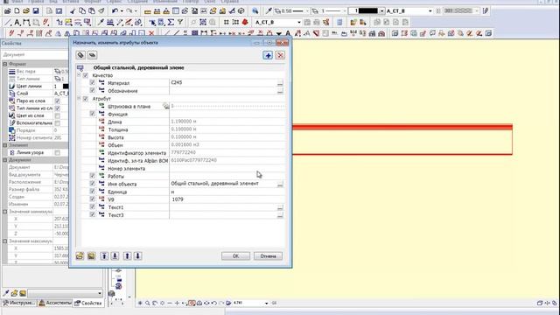Click the '...' browse button for 'Материал'

[x=280, y=83]
